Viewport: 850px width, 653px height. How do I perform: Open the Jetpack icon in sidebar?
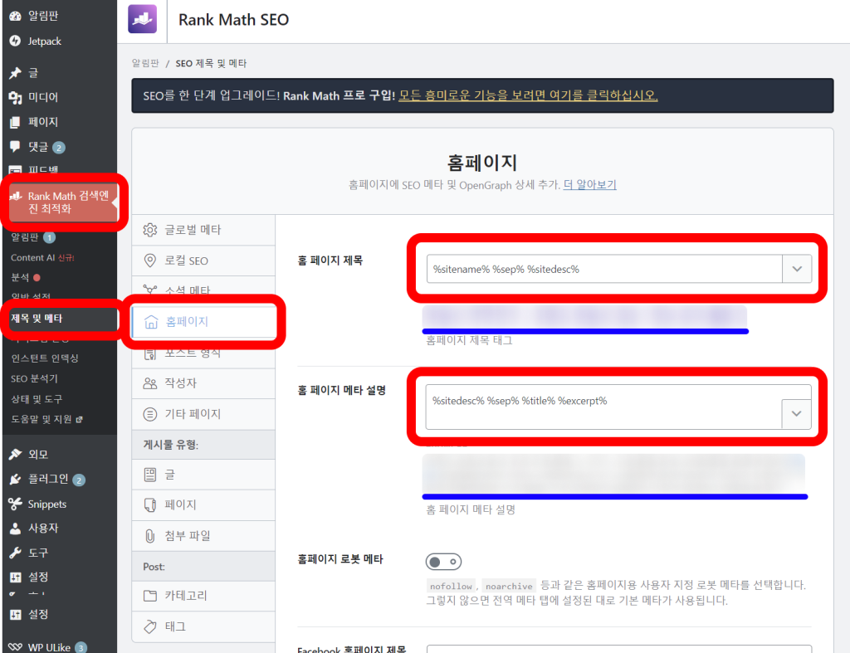coord(15,41)
